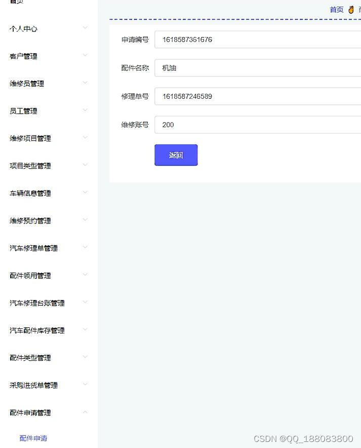
Task: Open the 维修预约管理 menu
Action: click(x=30, y=220)
